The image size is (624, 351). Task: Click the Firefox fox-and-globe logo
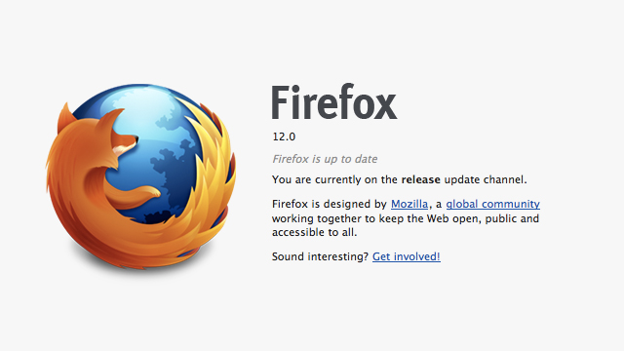(x=140, y=175)
